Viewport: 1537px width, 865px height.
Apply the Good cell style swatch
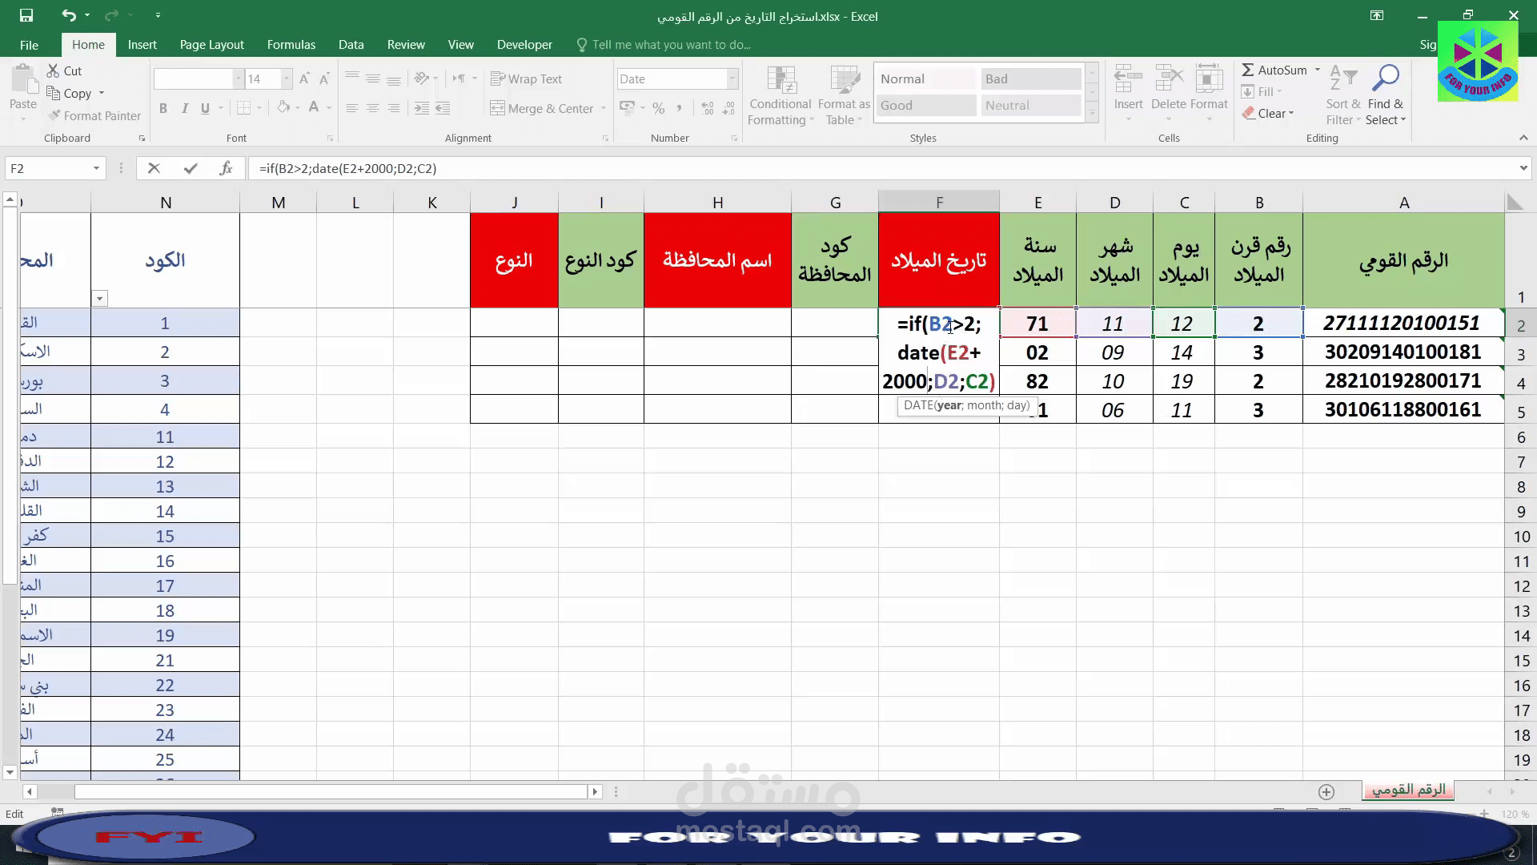click(x=925, y=105)
